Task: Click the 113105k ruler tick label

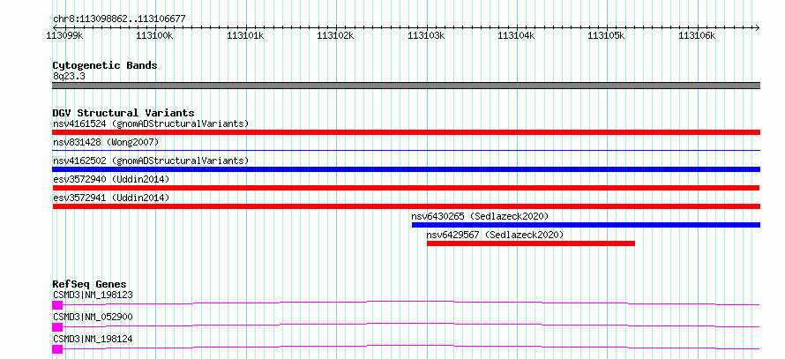Action: (x=606, y=35)
